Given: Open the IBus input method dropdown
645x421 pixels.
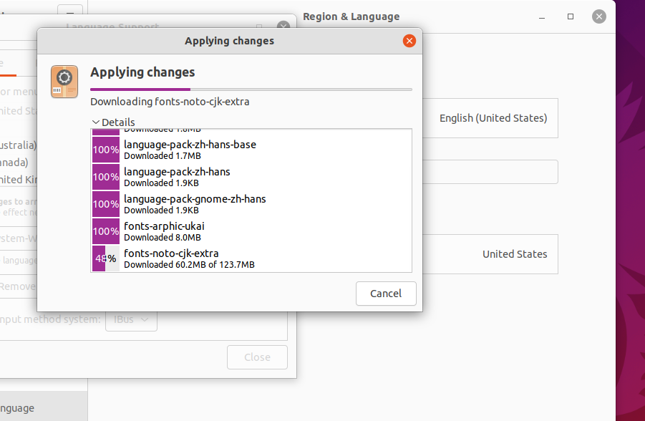Looking at the screenshot, I should tap(131, 319).
